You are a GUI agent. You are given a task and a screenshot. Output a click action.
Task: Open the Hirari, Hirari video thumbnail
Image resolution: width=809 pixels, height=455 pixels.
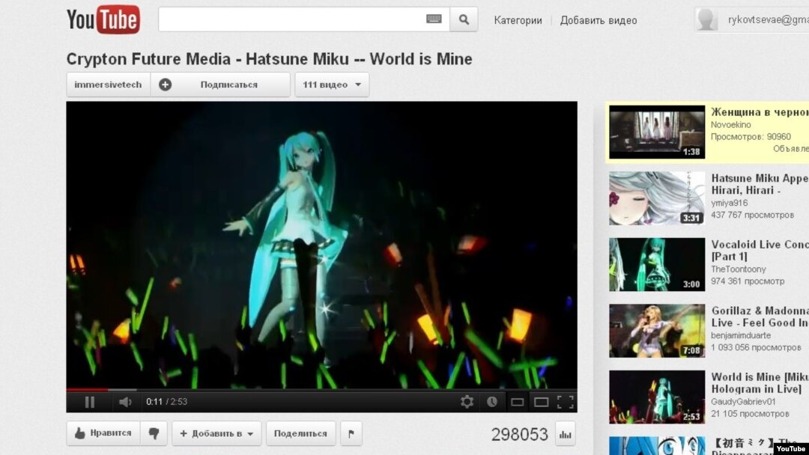point(657,198)
